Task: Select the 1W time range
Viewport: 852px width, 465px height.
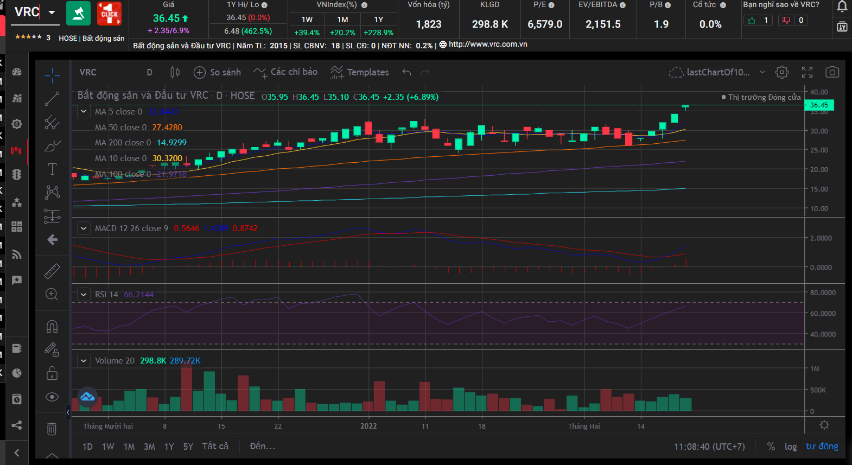Action: coord(108,447)
